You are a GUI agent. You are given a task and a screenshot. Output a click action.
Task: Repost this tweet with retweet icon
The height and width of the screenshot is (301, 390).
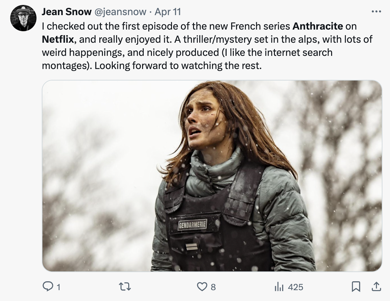125,287
